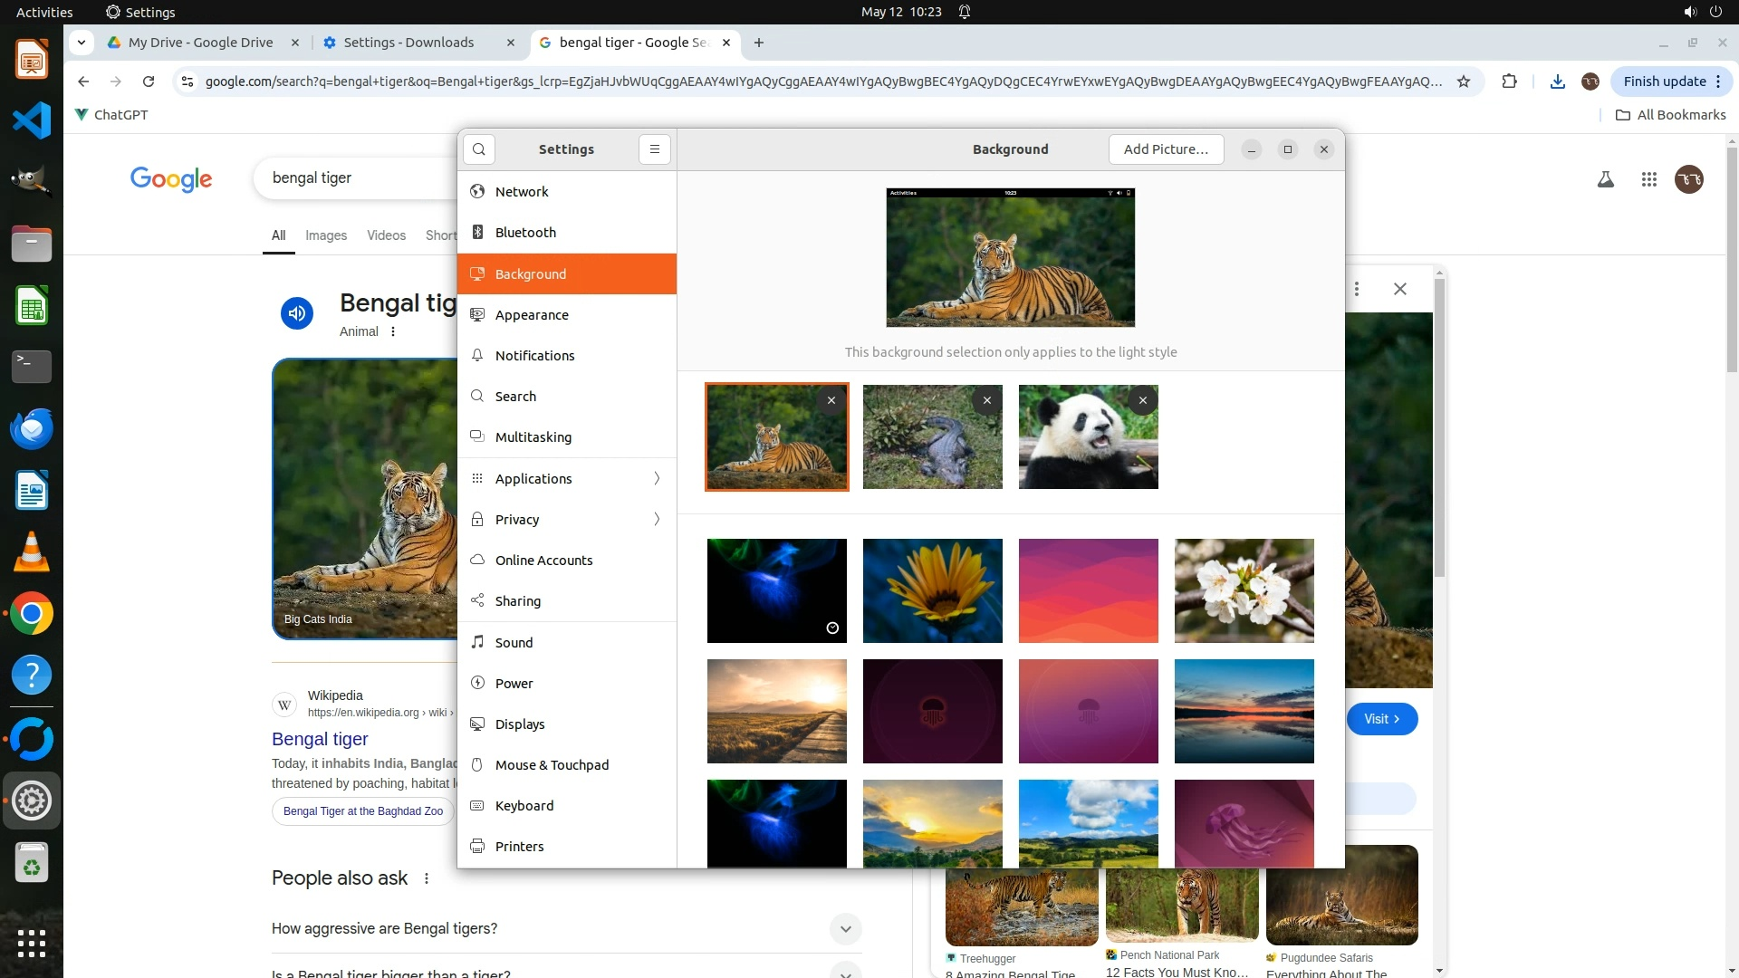Image resolution: width=1739 pixels, height=978 pixels.
Task: Bookmark page with the star icon
Action: tap(1464, 81)
